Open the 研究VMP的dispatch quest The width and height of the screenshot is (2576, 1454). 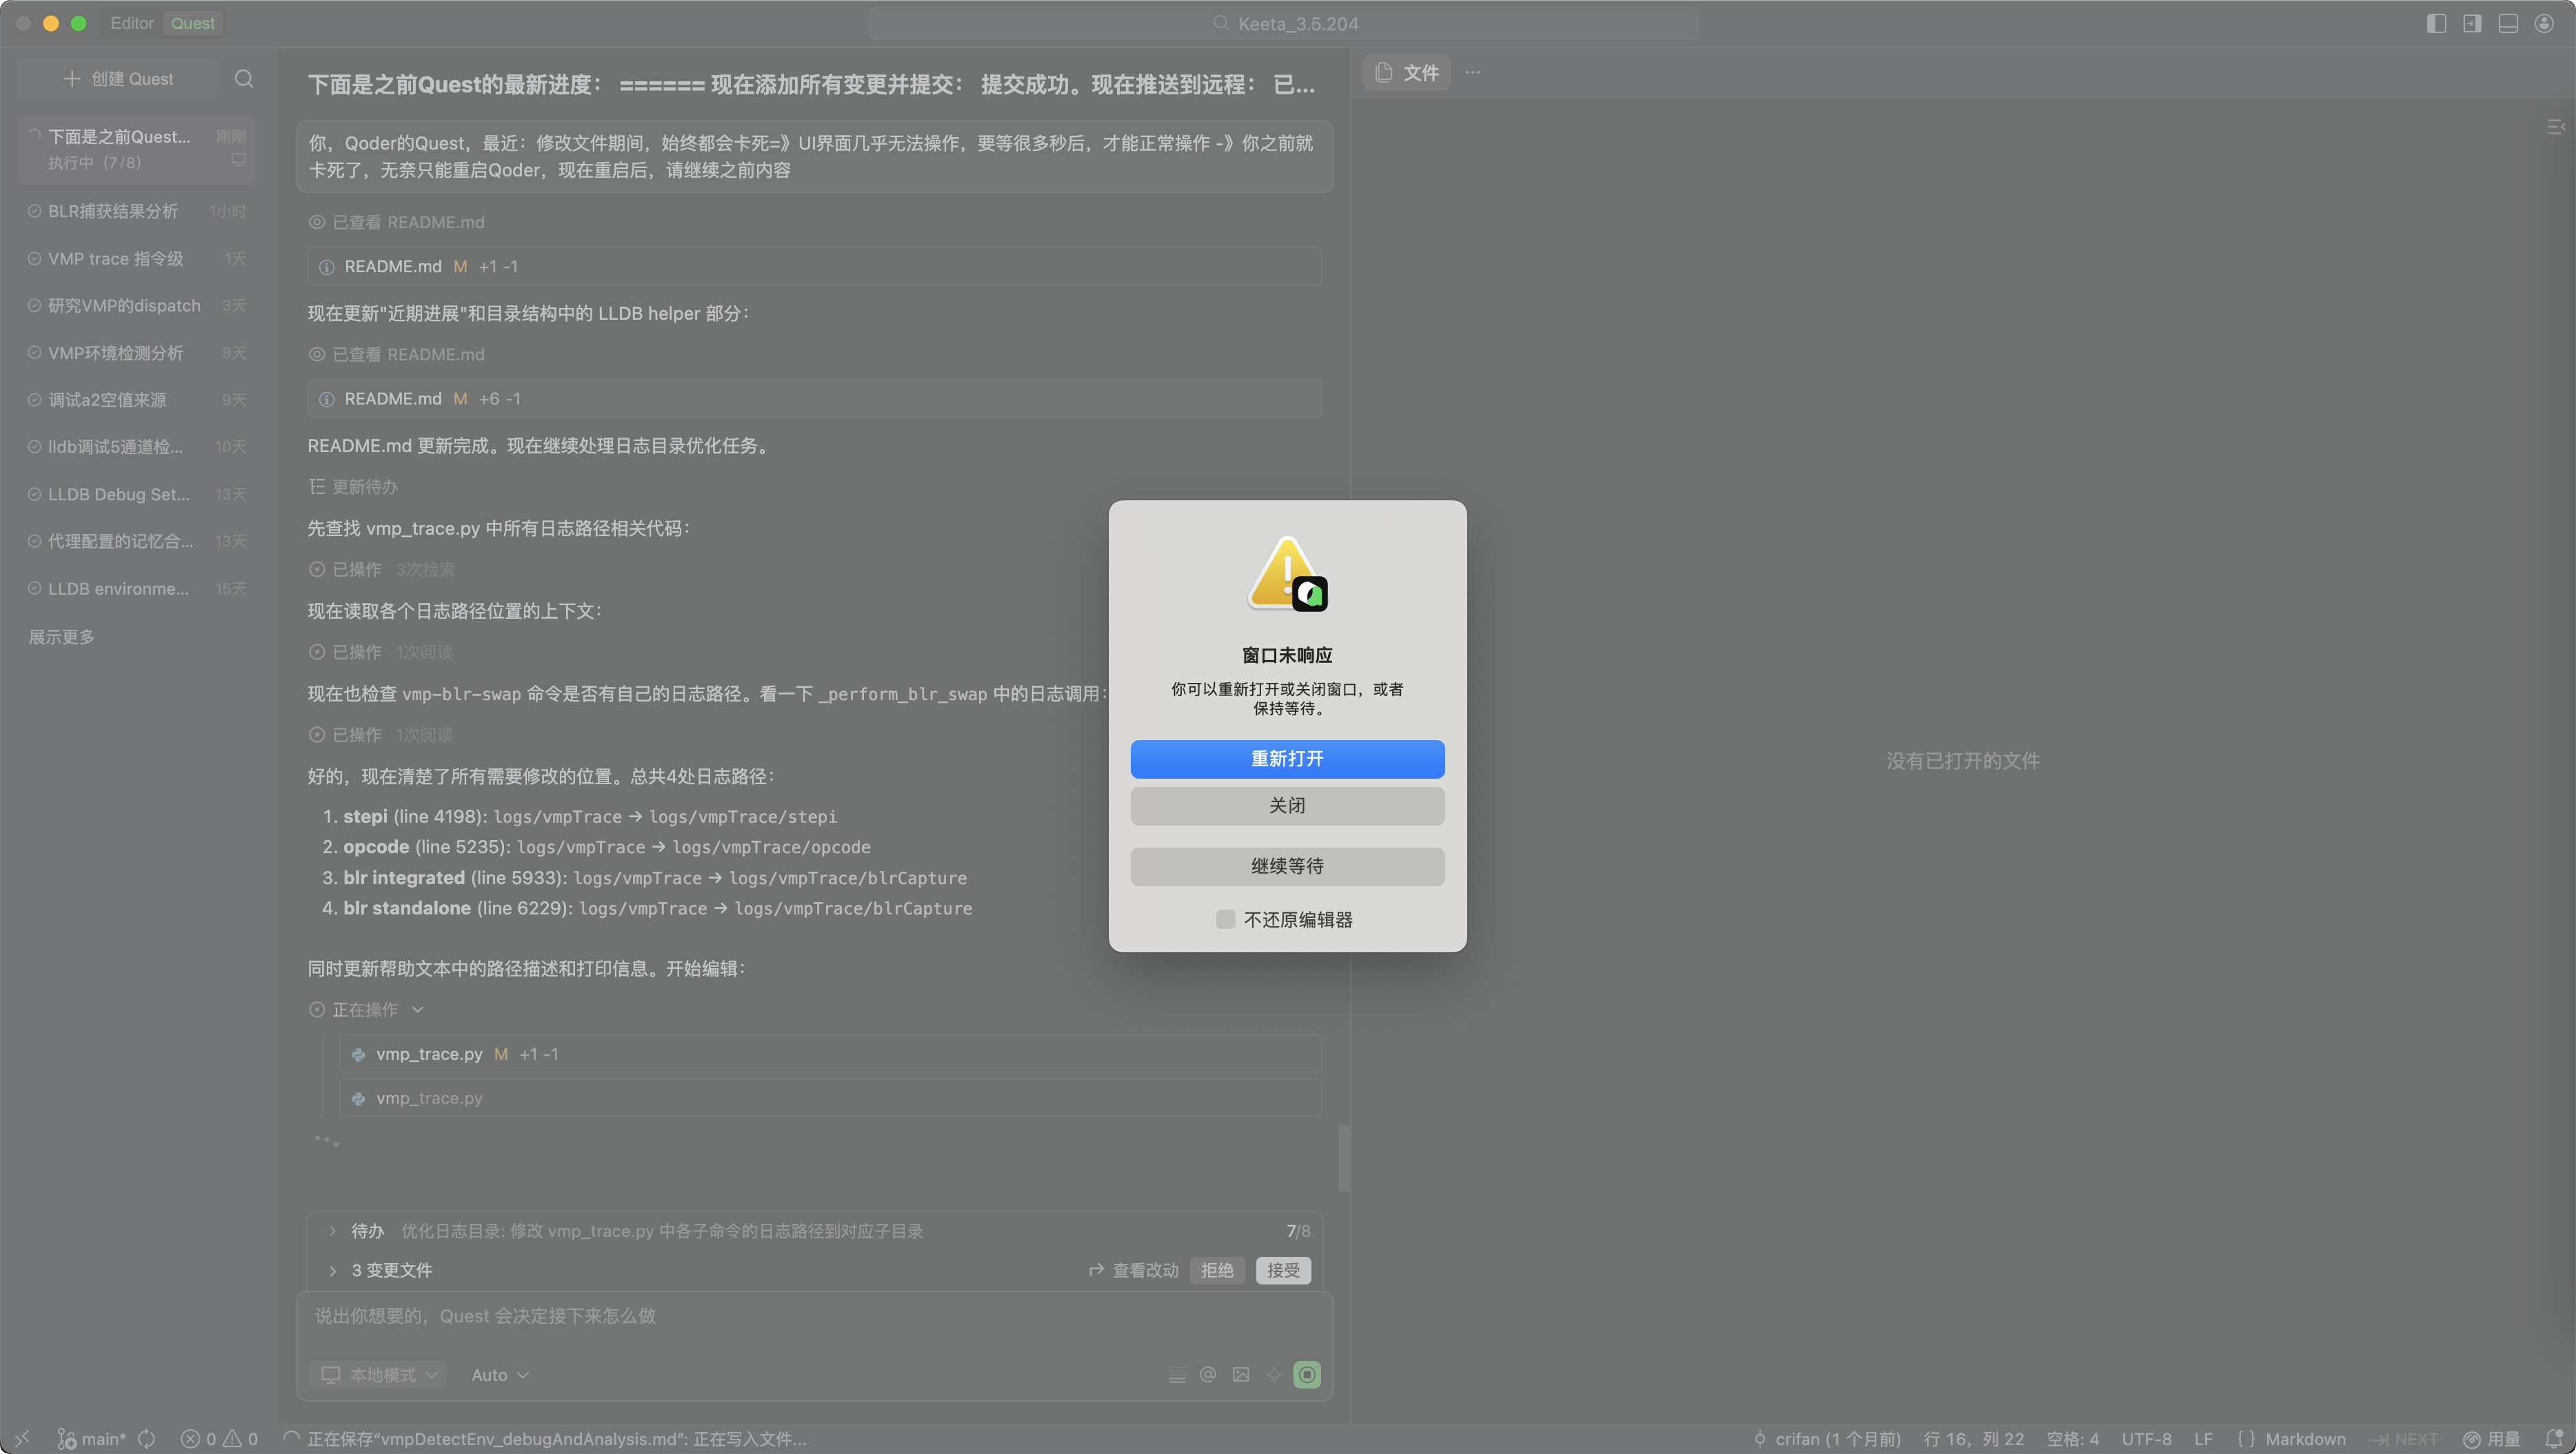[x=137, y=306]
